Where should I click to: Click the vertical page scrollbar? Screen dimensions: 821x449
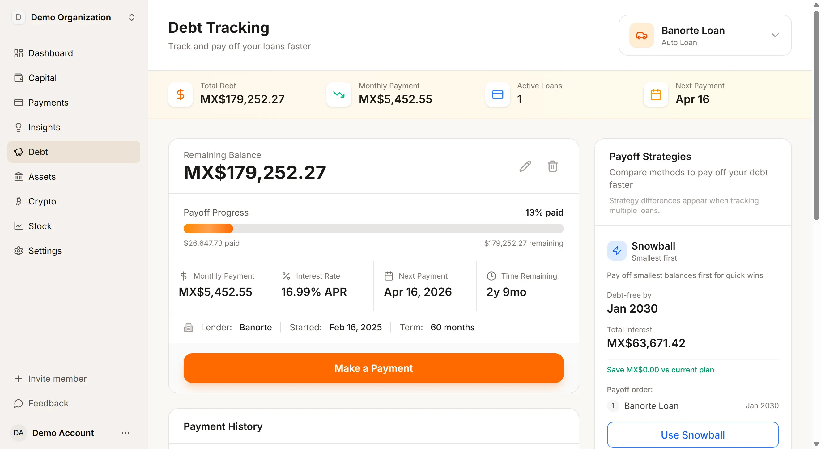(816, 115)
